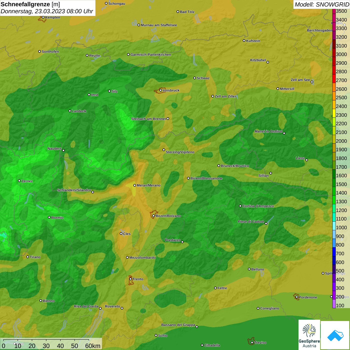Screen dimensions: 350x350
Task: Click the Zell am Ziller label
Action: (x=225, y=96)
